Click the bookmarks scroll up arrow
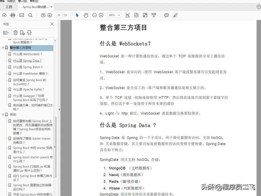 [55, 41]
